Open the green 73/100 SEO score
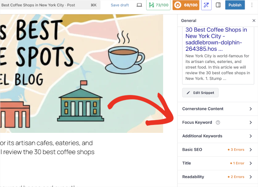This screenshot has width=258, height=187. [158, 5]
